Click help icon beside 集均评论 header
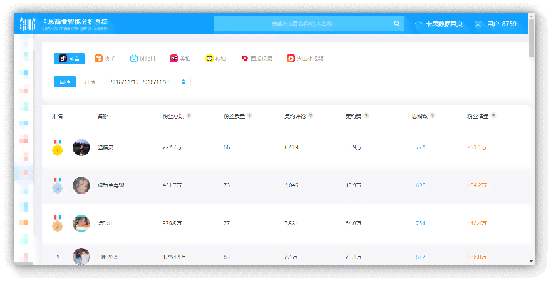 click(311, 116)
